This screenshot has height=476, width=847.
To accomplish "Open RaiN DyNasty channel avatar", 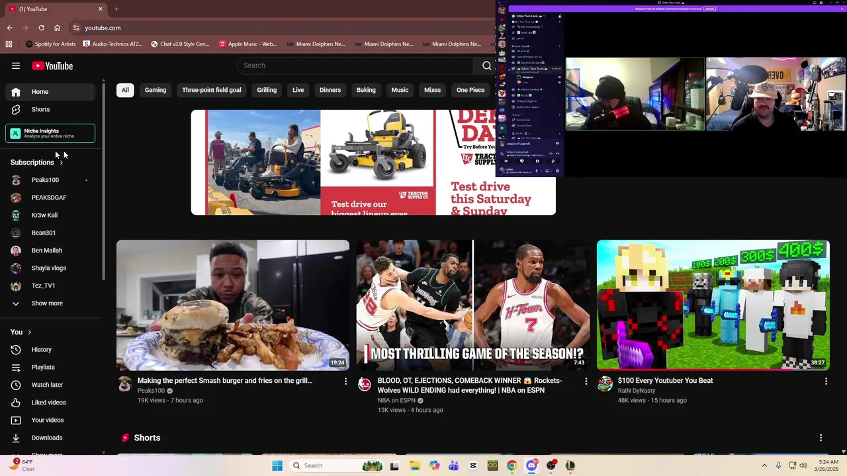I will point(605,384).
